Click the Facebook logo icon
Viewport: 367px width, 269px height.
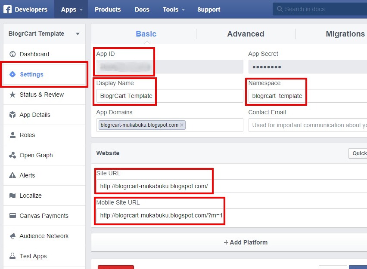coord(7,9)
